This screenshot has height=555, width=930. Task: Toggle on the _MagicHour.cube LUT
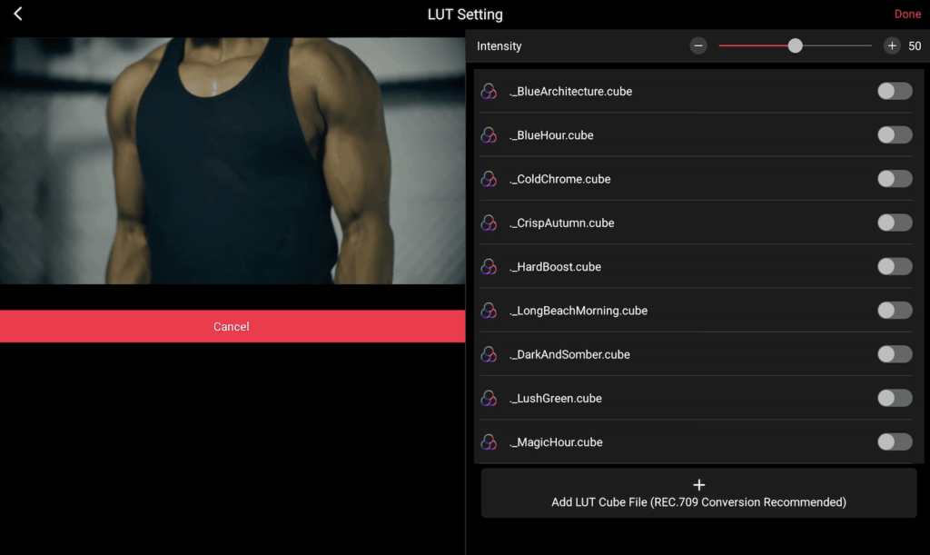(894, 442)
